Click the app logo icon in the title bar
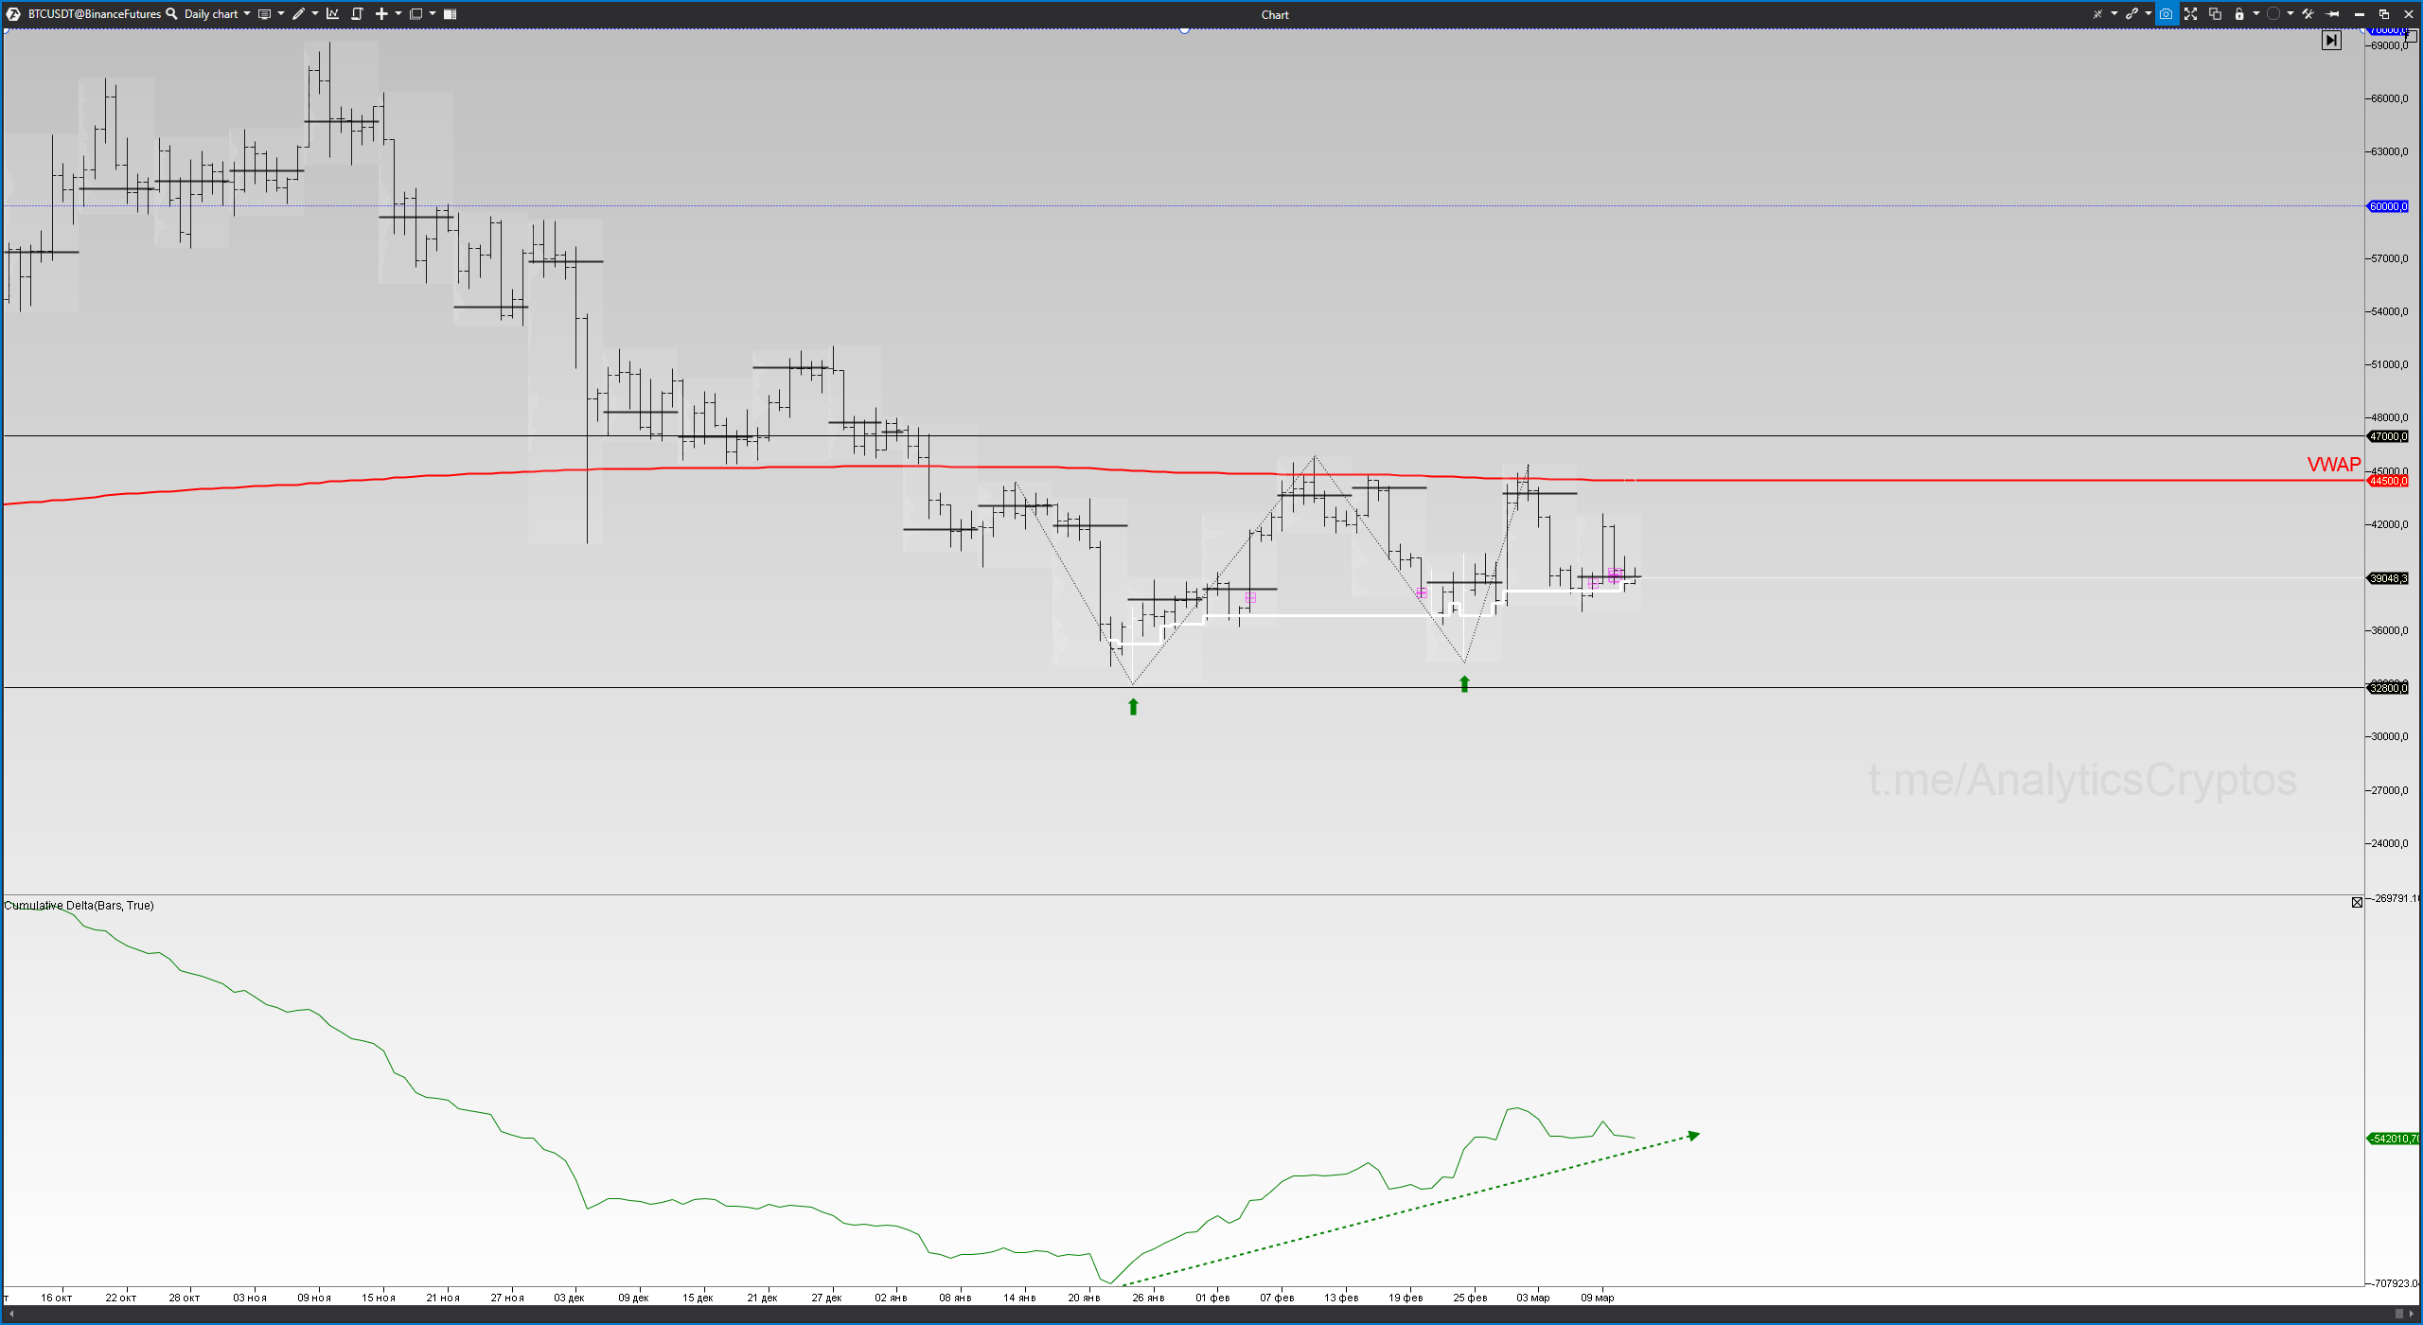The image size is (2423, 1325). (13, 14)
